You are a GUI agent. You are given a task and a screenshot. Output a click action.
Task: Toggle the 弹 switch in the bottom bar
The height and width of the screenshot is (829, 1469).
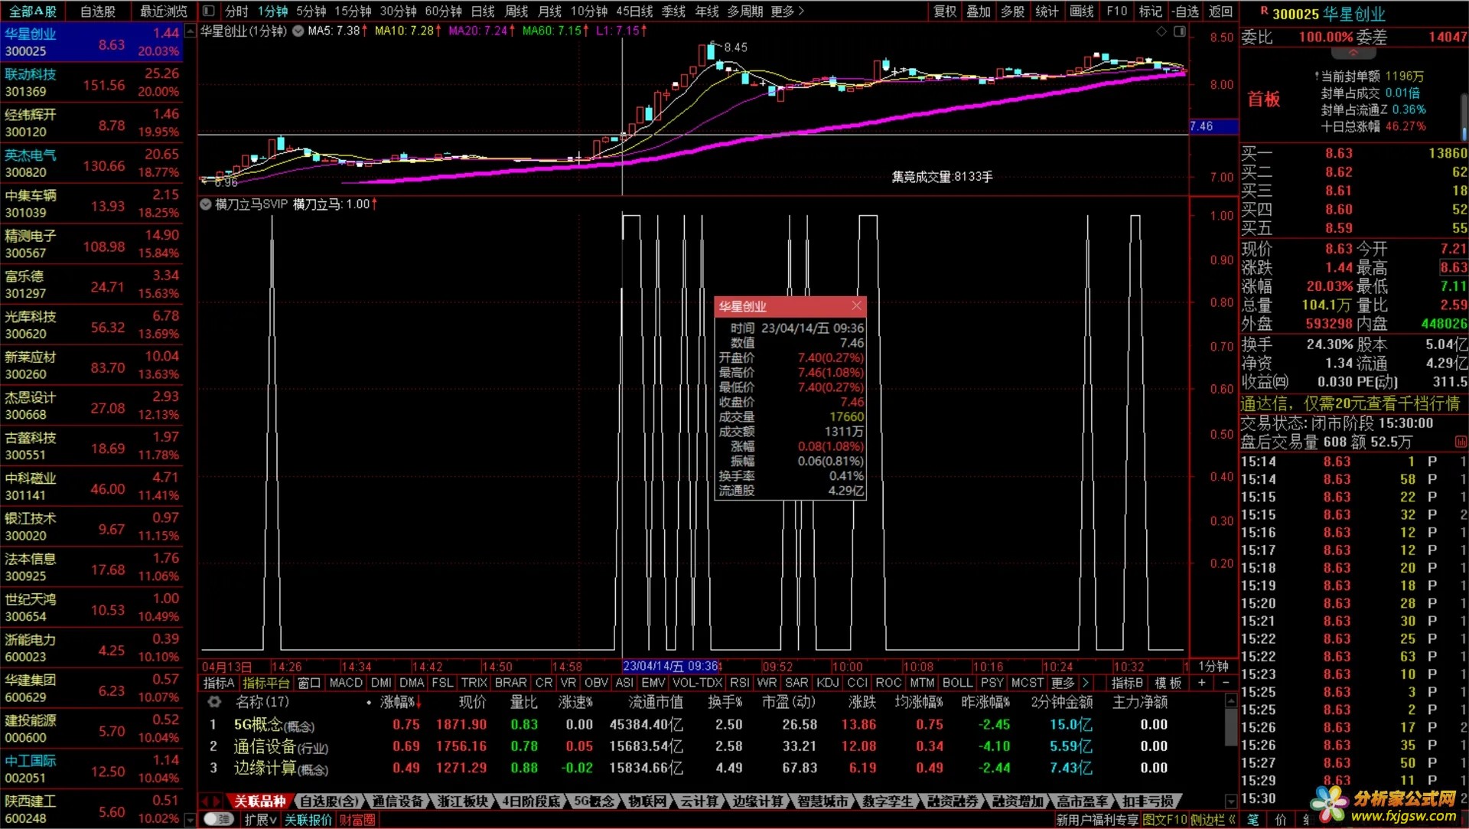click(x=219, y=819)
